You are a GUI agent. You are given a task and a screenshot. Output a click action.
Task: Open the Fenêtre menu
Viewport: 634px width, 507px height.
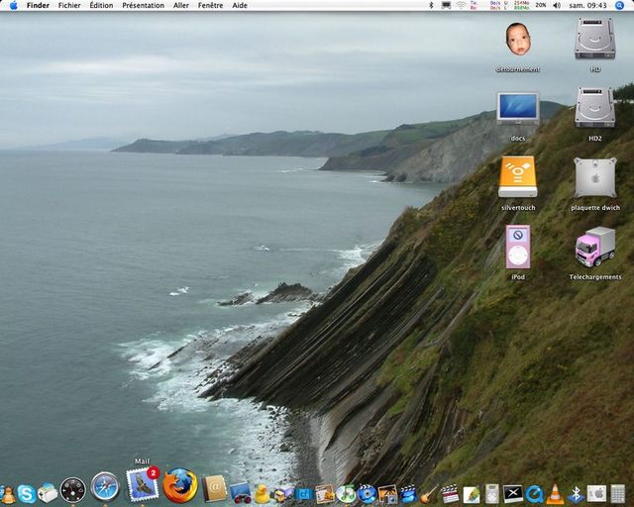pos(210,6)
